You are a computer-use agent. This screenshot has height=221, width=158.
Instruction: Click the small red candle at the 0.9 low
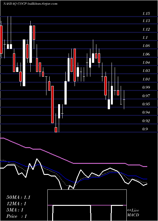click(56, 130)
